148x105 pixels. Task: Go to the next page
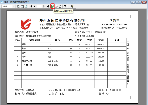pos(44,6)
